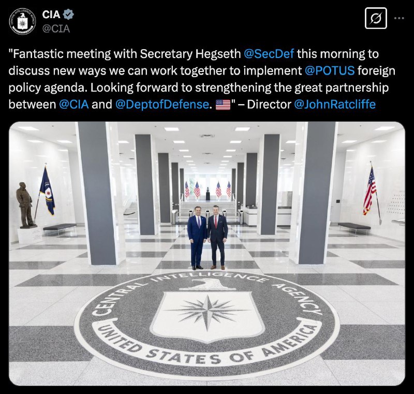Visit the @CIA handle under the display name
Screen dimensions: 414x394
(x=56, y=28)
